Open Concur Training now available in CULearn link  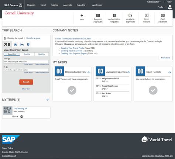click(x=73, y=39)
